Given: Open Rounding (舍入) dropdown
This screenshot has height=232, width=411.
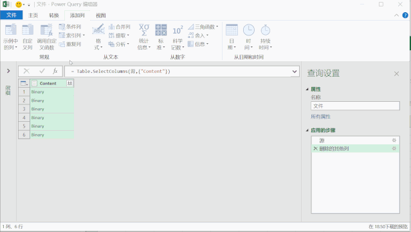Looking at the screenshot, I should (x=198, y=35).
